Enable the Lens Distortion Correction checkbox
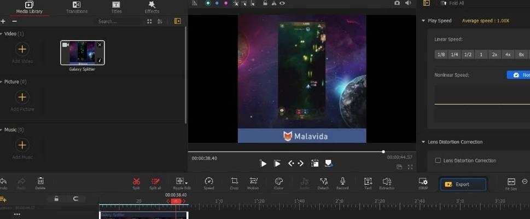Screen dimensions: 530x219 click(438, 160)
